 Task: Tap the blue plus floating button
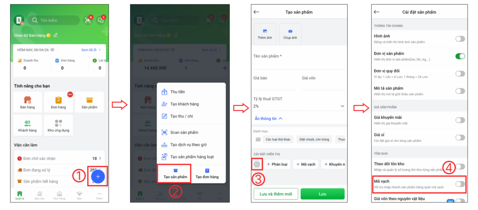click(98, 176)
